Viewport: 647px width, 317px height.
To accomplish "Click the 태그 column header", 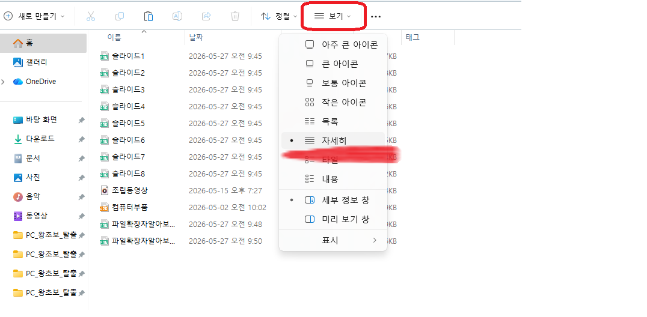I will tap(412, 37).
